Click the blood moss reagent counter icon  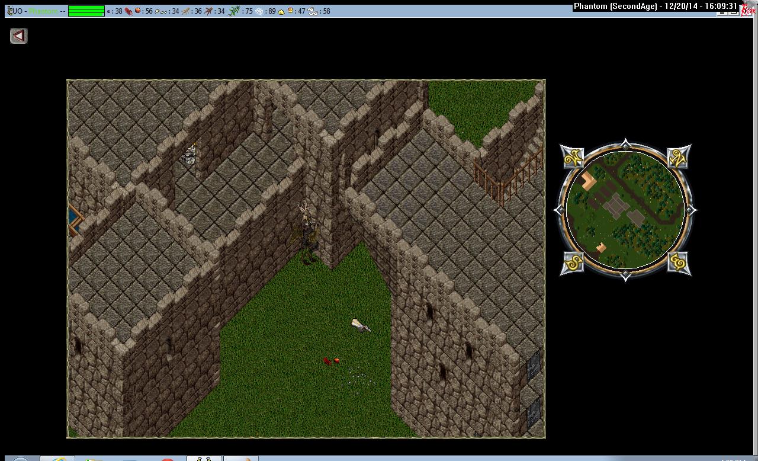coord(129,11)
